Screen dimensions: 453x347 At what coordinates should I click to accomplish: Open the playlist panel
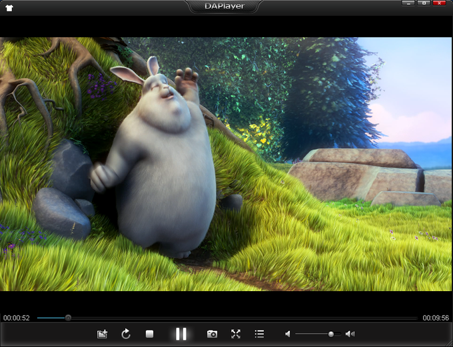[259, 334]
